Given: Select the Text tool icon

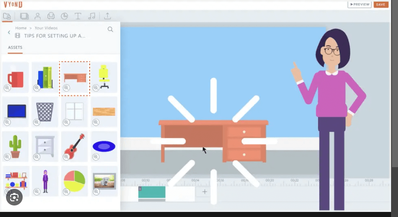Looking at the screenshot, I should [78, 16].
